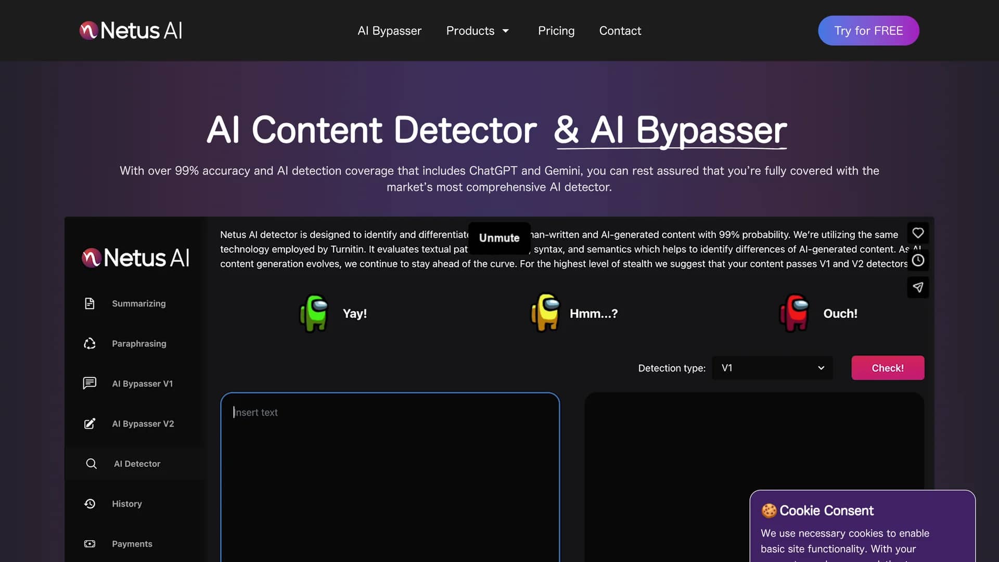The width and height of the screenshot is (999, 562).
Task: Click the red Ouch crewmate icon
Action: click(794, 313)
